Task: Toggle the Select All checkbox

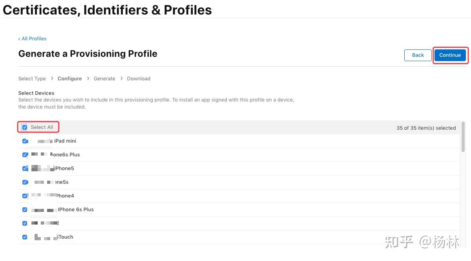Action: (x=25, y=127)
